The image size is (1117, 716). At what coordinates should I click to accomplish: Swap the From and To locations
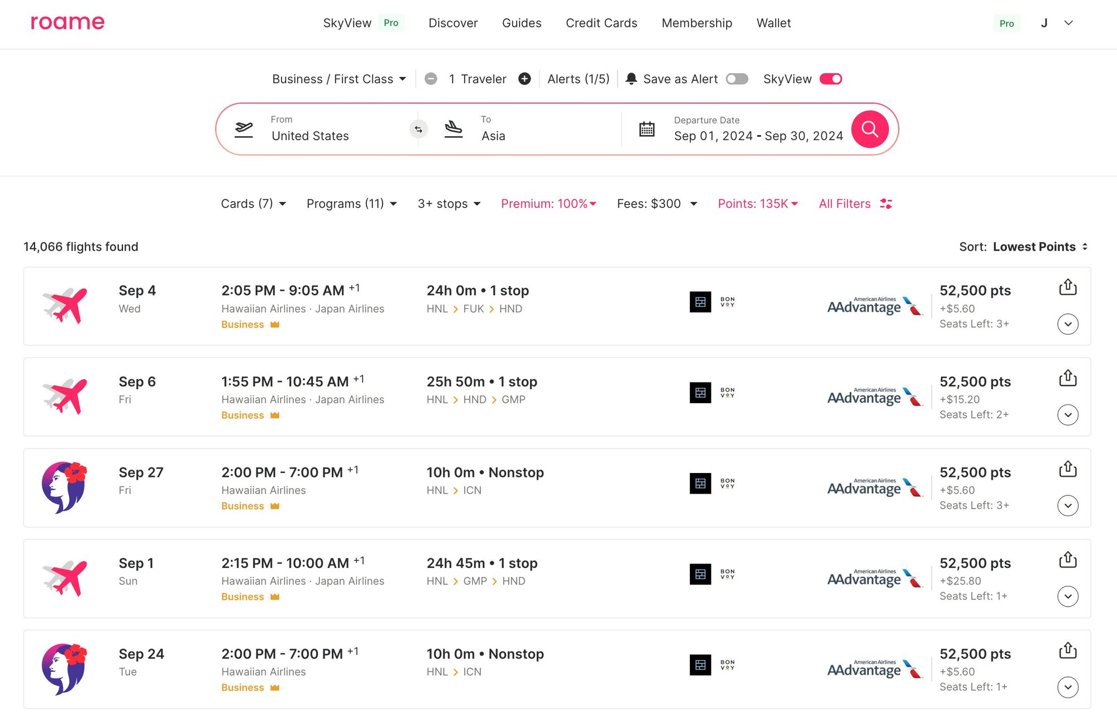418,129
